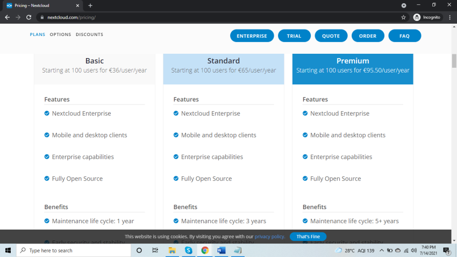This screenshot has height=257, width=457.
Task: Open the tab search dropdown arrow
Action: point(404,5)
